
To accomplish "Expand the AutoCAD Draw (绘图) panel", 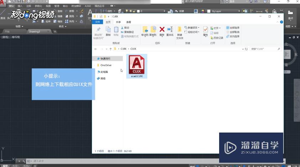I will (19, 27).
